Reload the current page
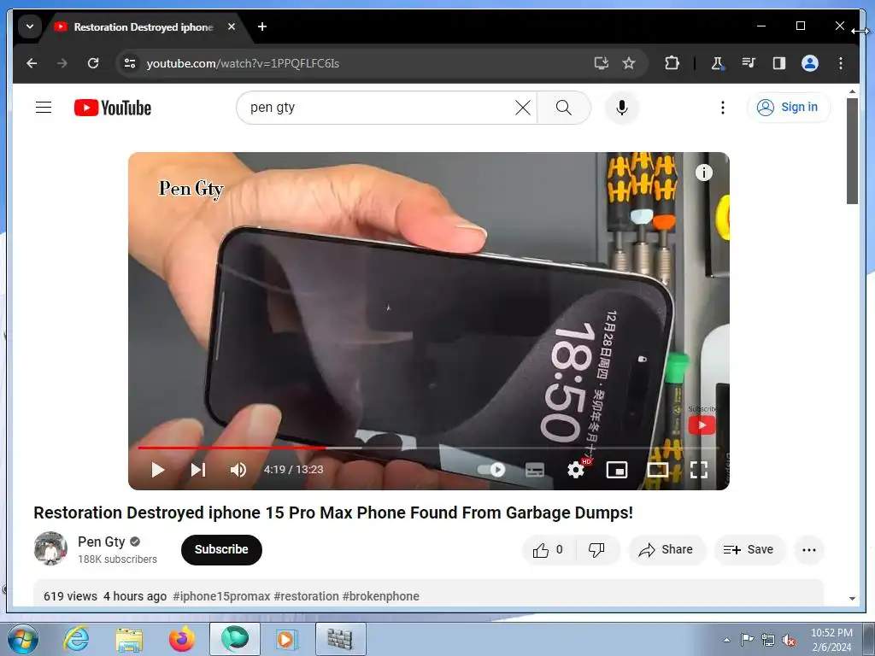Screen dimensions: 875x656 93,63
